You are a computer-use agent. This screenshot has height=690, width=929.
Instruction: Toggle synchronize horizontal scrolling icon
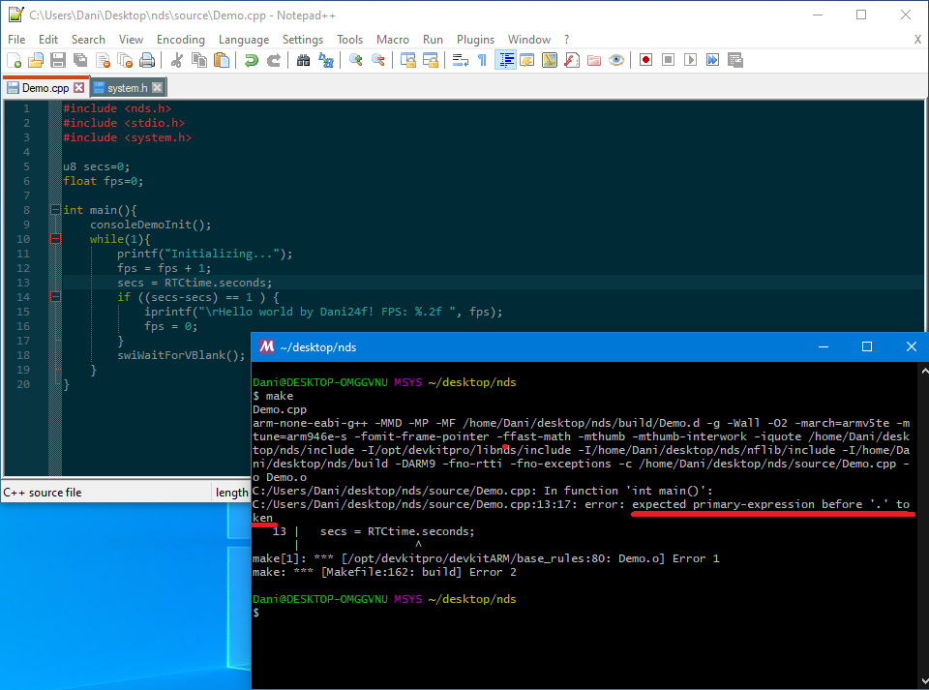pyautogui.click(x=431, y=60)
